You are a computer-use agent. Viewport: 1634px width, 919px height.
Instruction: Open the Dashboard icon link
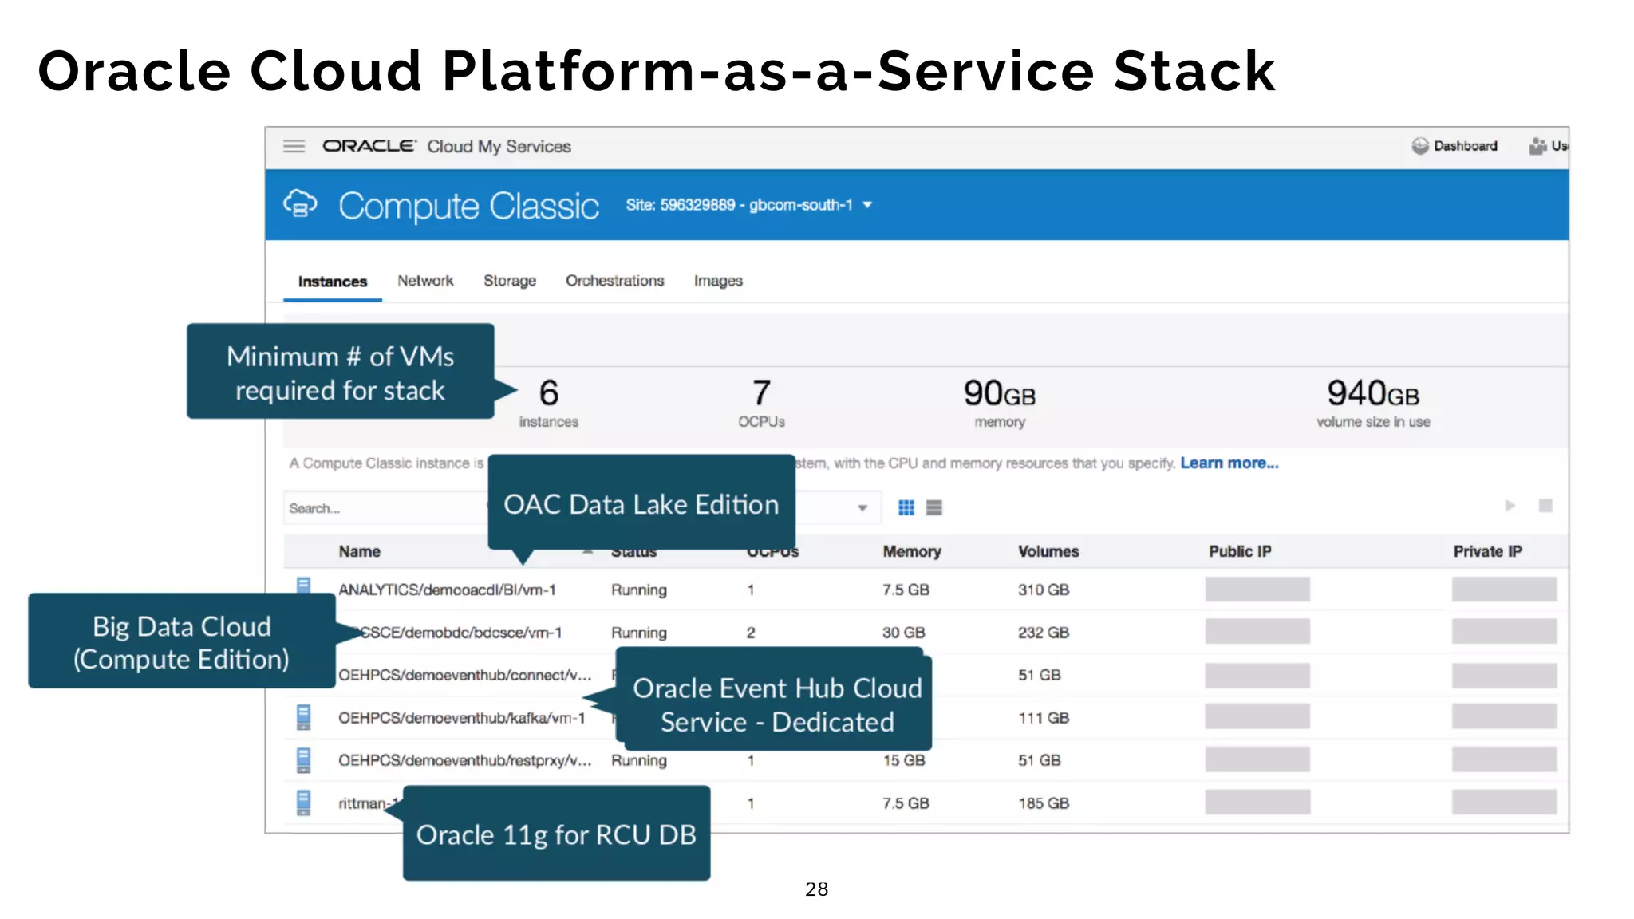[1420, 146]
